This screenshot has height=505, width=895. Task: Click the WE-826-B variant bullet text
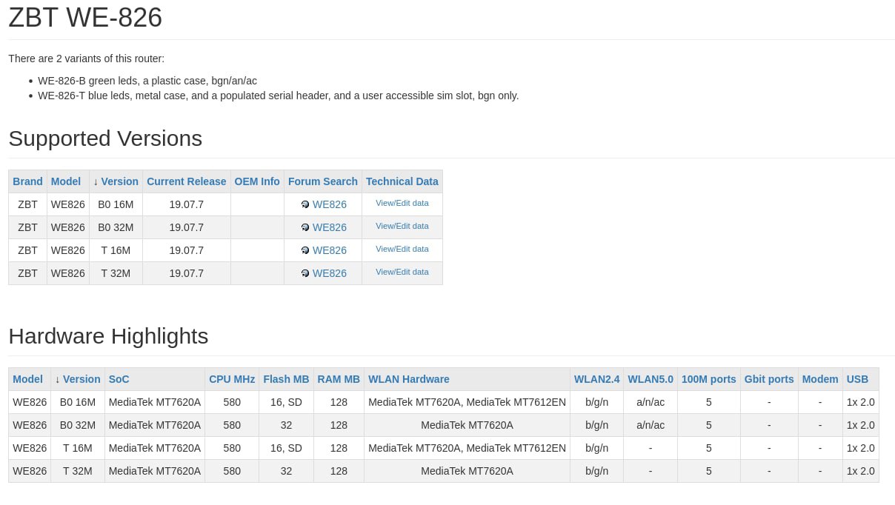tap(147, 81)
